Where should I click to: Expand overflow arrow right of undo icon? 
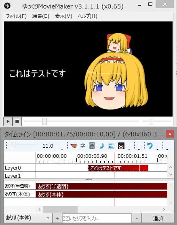(x=157, y=149)
